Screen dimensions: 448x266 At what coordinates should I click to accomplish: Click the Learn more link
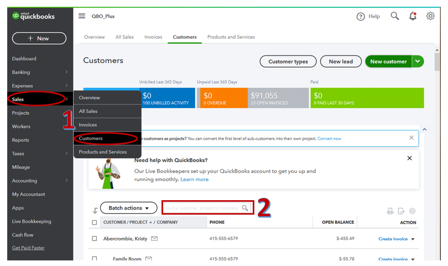coord(194,179)
